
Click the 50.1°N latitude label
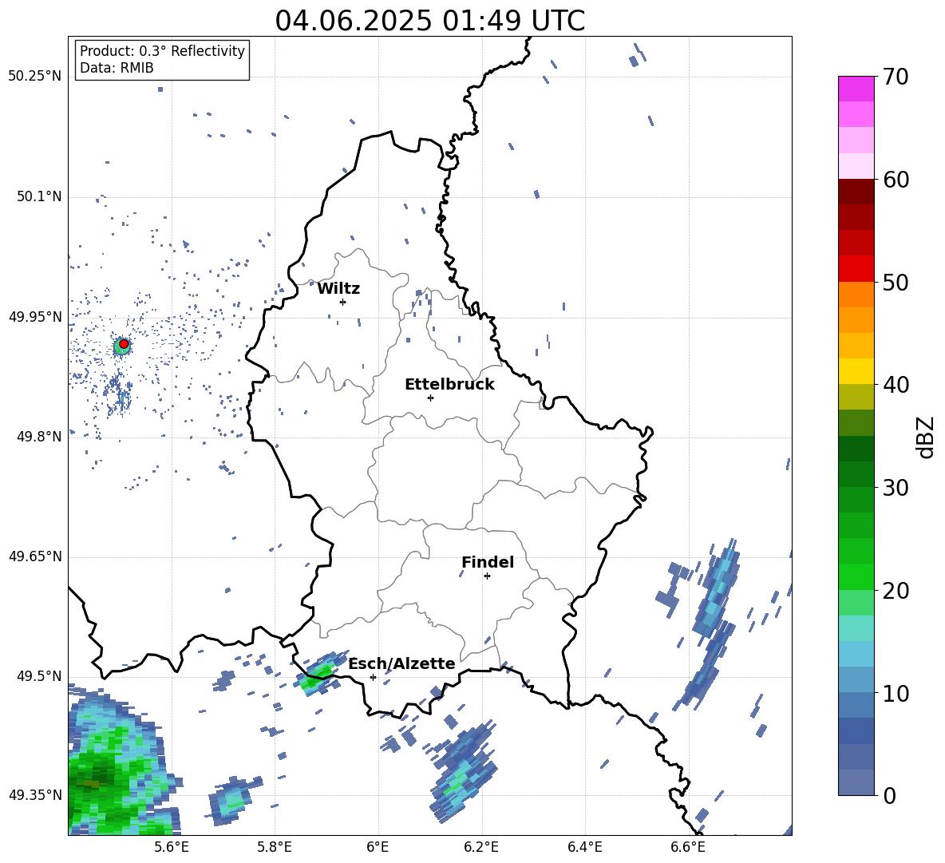pyautogui.click(x=39, y=197)
